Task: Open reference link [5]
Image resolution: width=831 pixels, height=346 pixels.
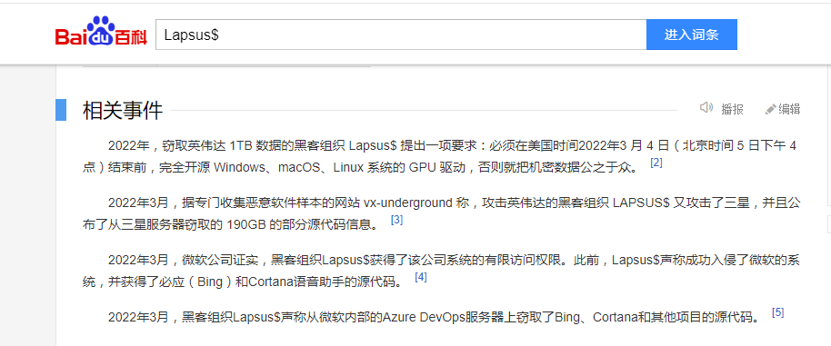Action: coord(777,312)
